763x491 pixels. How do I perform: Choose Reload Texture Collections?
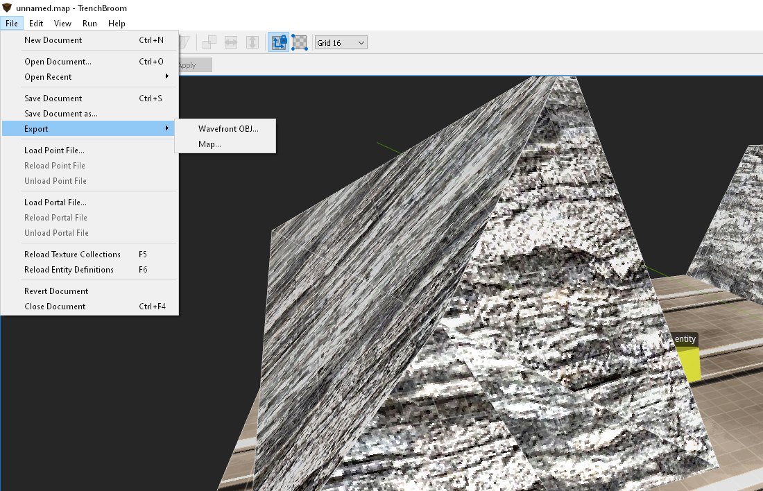[x=73, y=255]
